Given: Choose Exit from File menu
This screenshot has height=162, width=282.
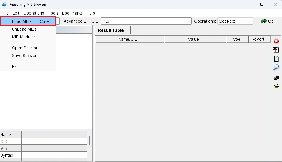Looking at the screenshot, I should coord(28,67).
